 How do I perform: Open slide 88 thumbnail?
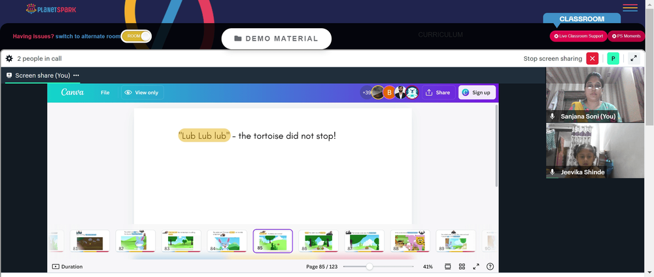(410, 241)
